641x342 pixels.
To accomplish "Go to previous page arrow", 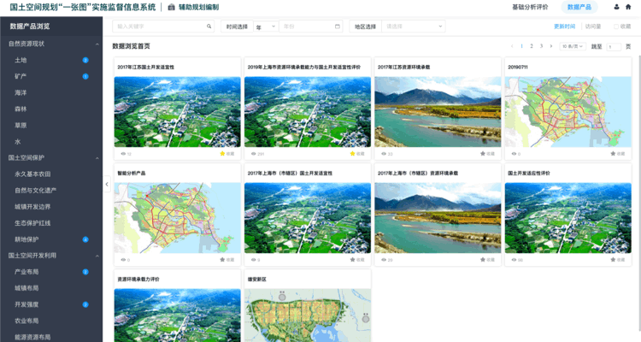I will click(x=512, y=46).
